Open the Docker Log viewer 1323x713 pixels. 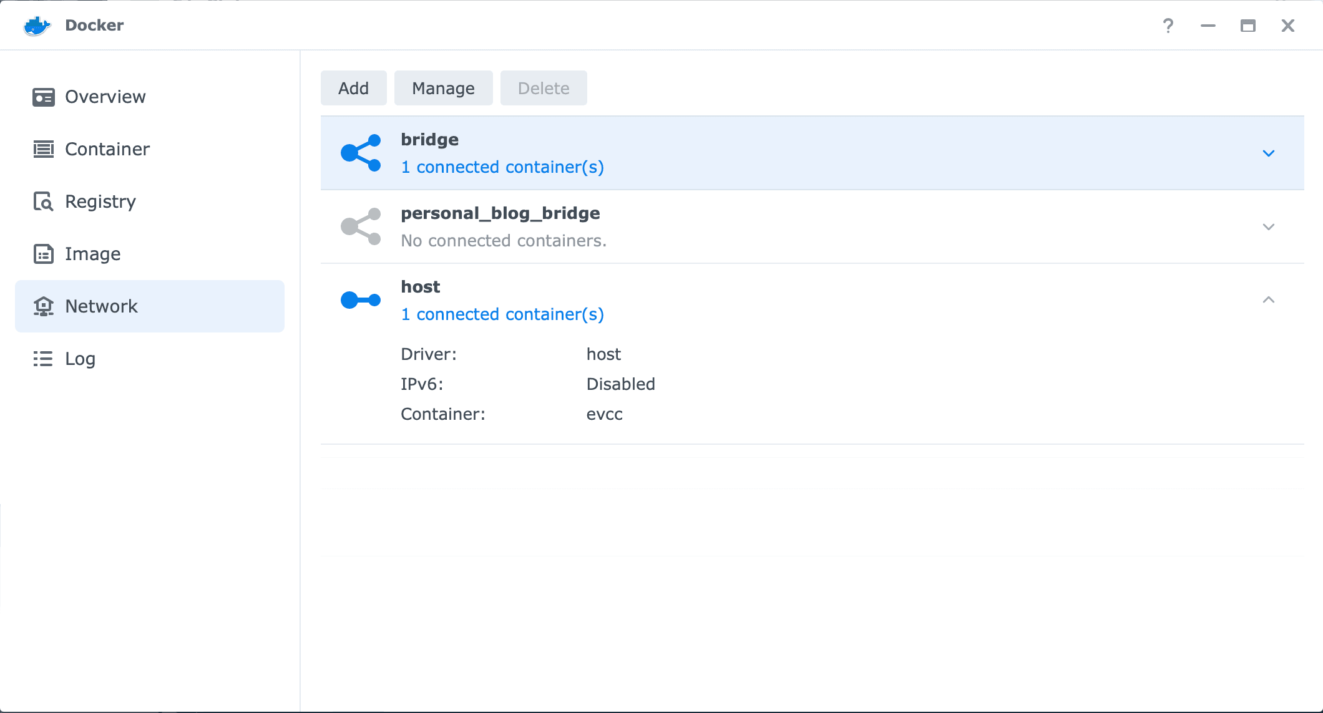point(79,359)
